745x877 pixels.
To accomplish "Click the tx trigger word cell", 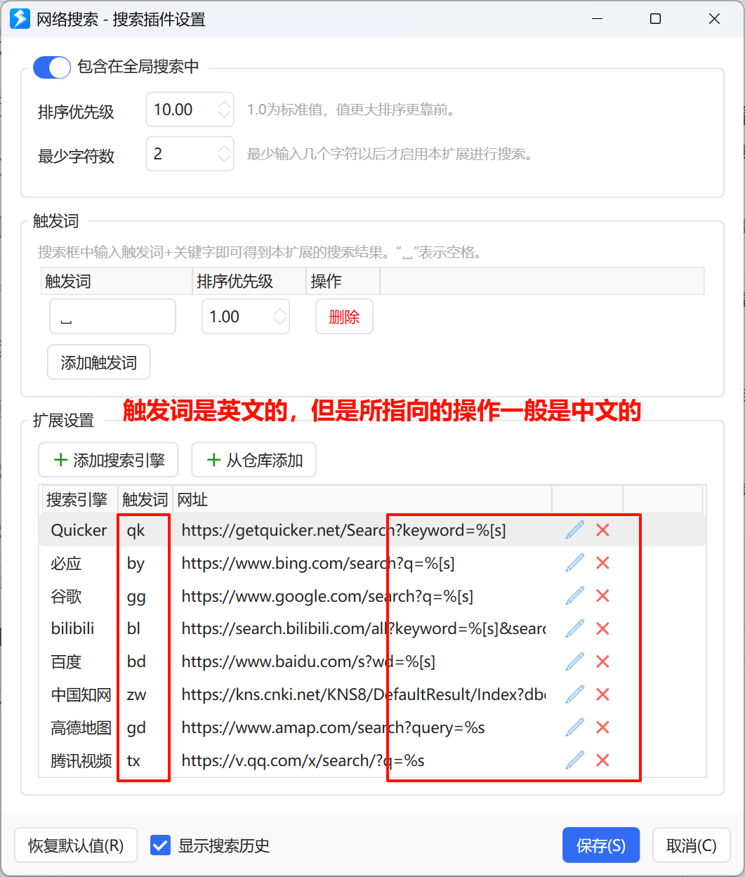I will 133,760.
